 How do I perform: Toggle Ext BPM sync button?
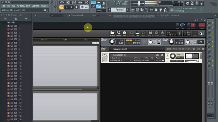(x=129, y=40)
